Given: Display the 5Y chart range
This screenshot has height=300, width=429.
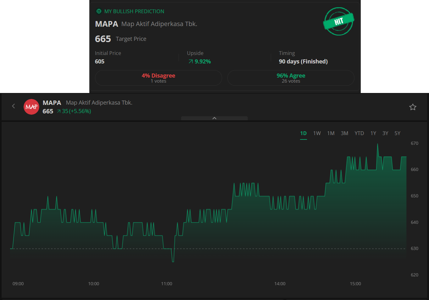Looking at the screenshot, I should 397,133.
